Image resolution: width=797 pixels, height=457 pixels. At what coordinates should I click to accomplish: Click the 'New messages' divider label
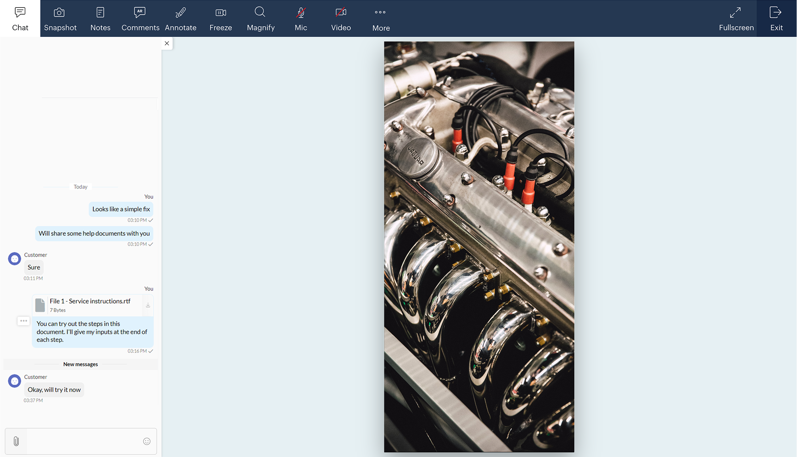(81, 364)
